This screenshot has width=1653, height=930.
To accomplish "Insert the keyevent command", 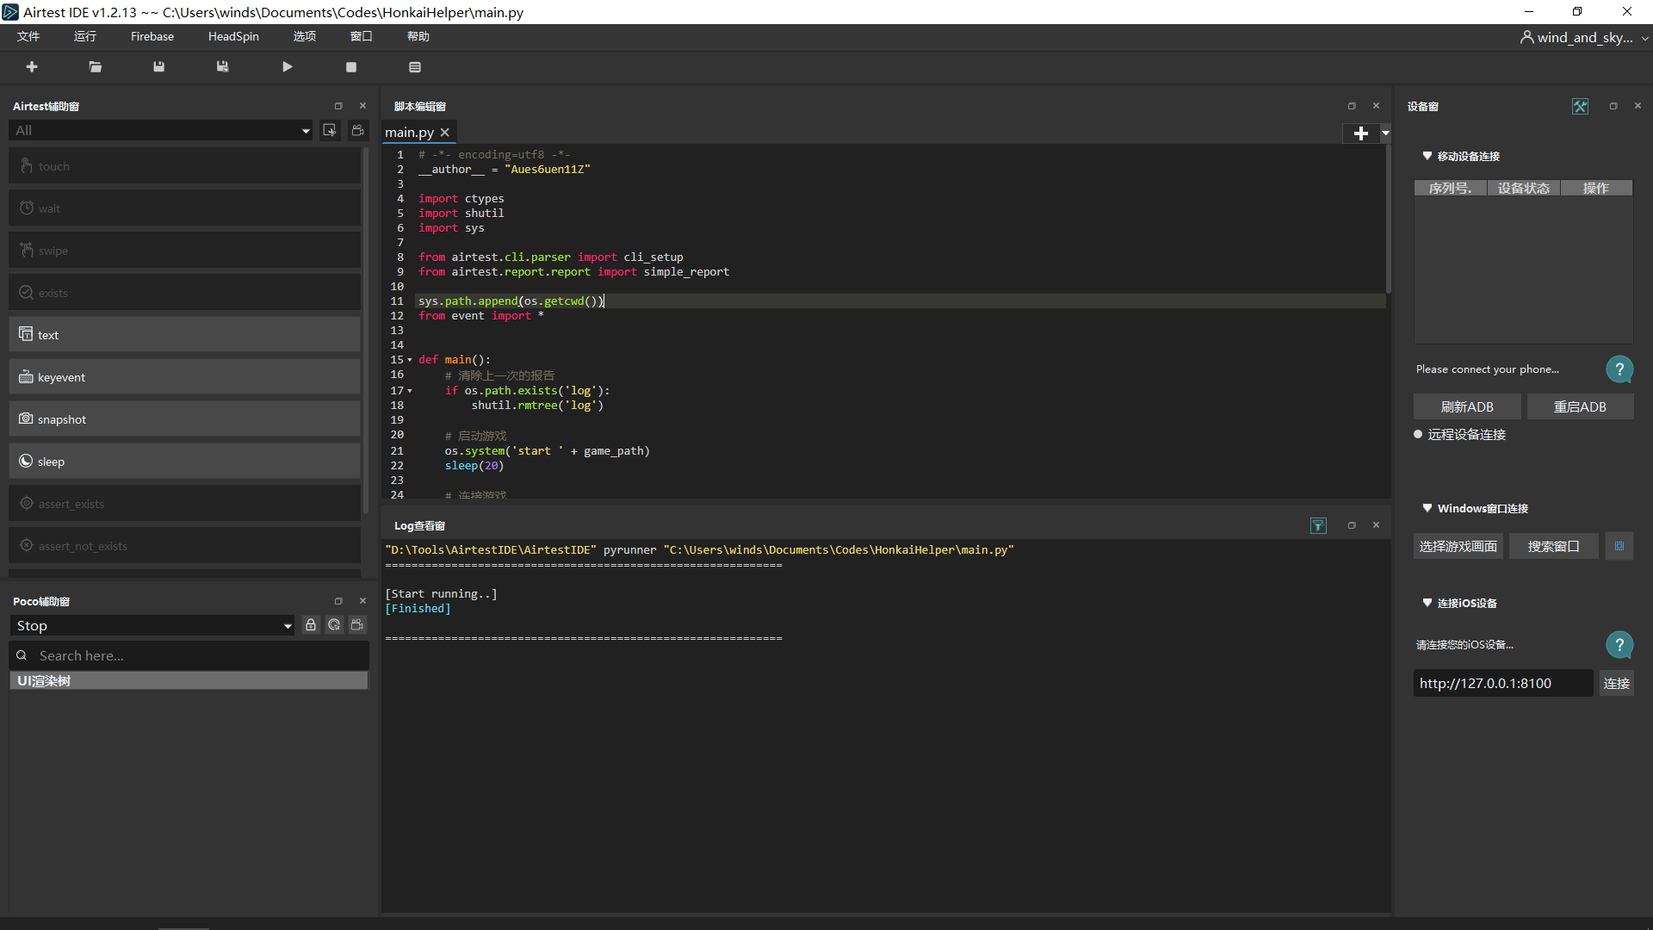I will [184, 377].
